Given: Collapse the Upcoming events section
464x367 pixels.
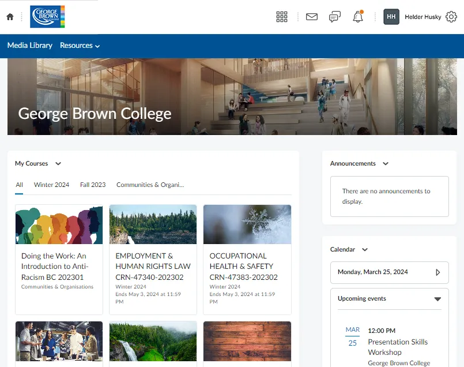Looking at the screenshot, I should [x=437, y=299].
